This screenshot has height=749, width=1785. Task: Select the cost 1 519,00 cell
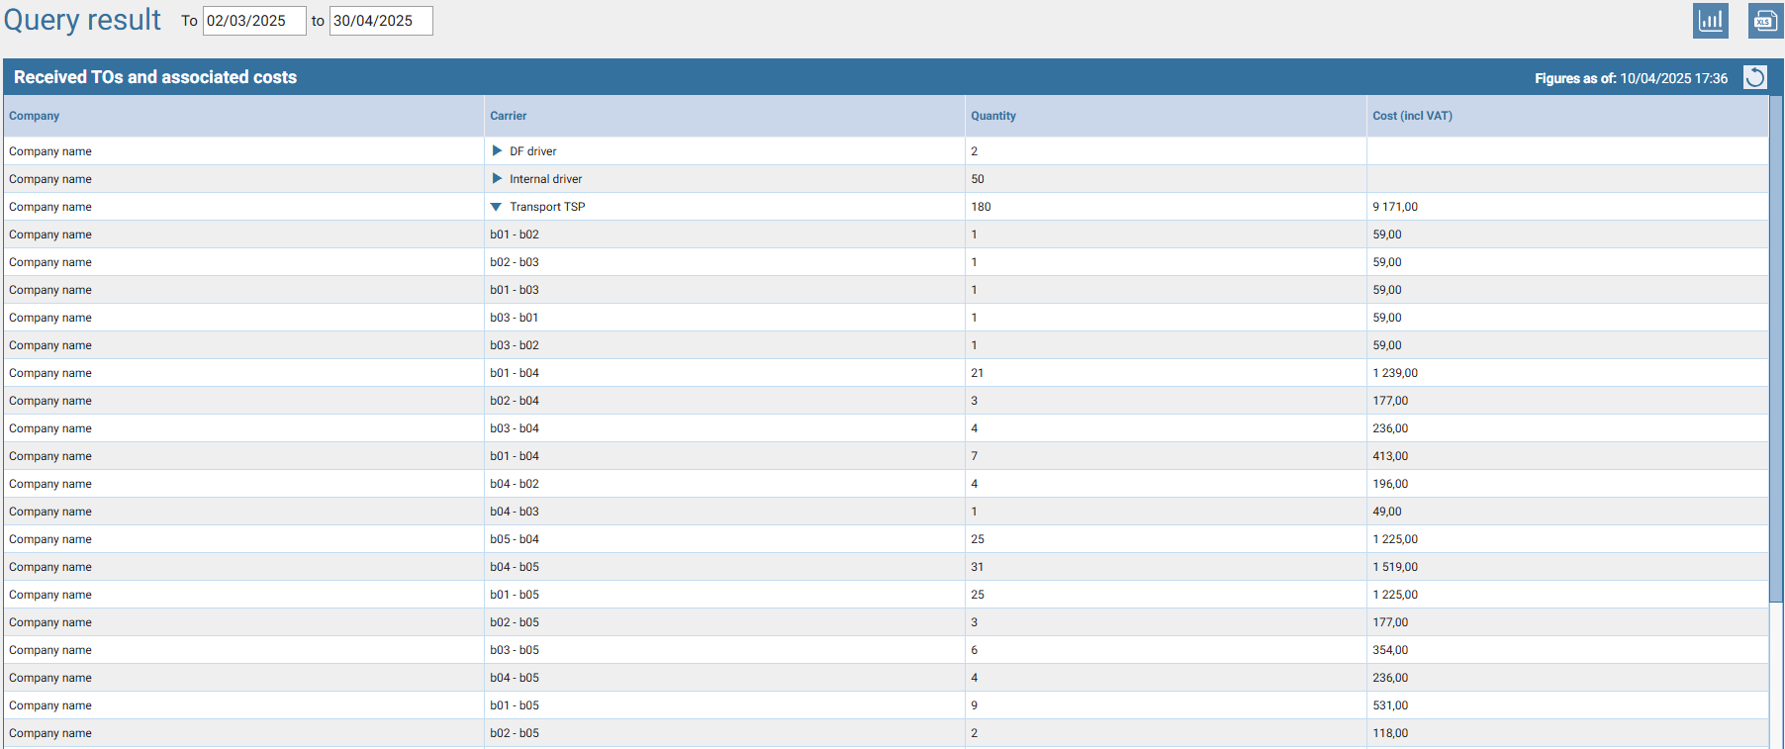(1567, 567)
